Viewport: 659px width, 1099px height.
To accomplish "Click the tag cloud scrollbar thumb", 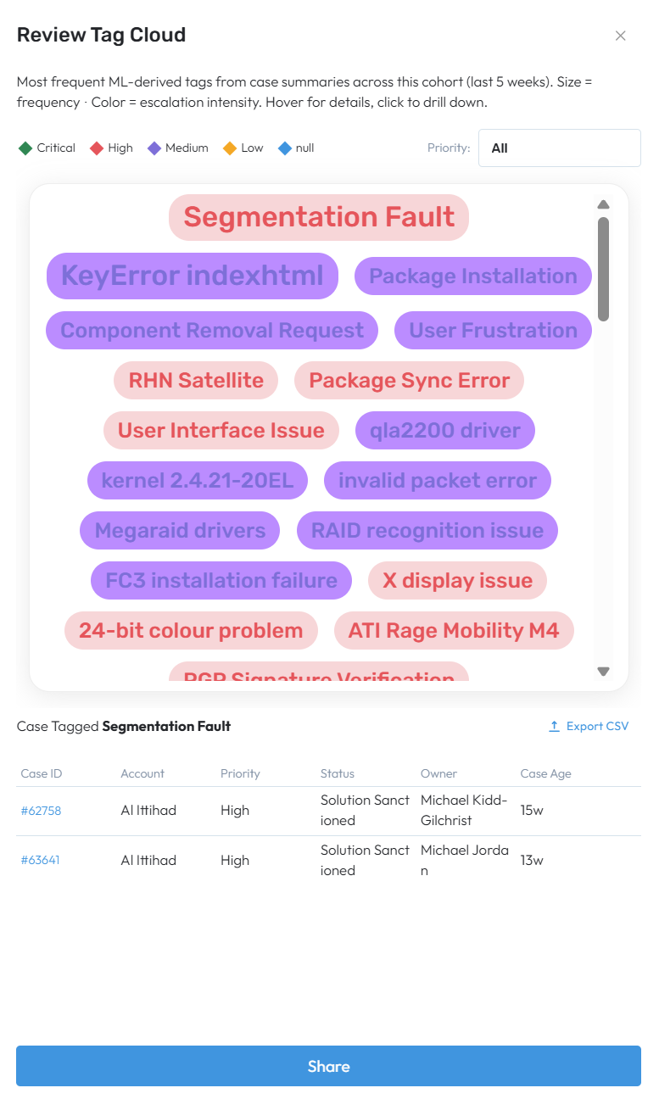I will point(604,269).
